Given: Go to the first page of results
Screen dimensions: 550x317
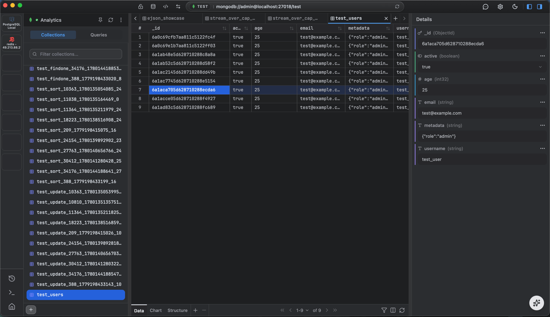Looking at the screenshot, I should point(282,310).
